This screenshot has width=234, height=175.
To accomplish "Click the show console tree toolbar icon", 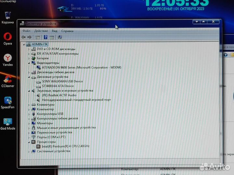I will [x=37, y=37].
